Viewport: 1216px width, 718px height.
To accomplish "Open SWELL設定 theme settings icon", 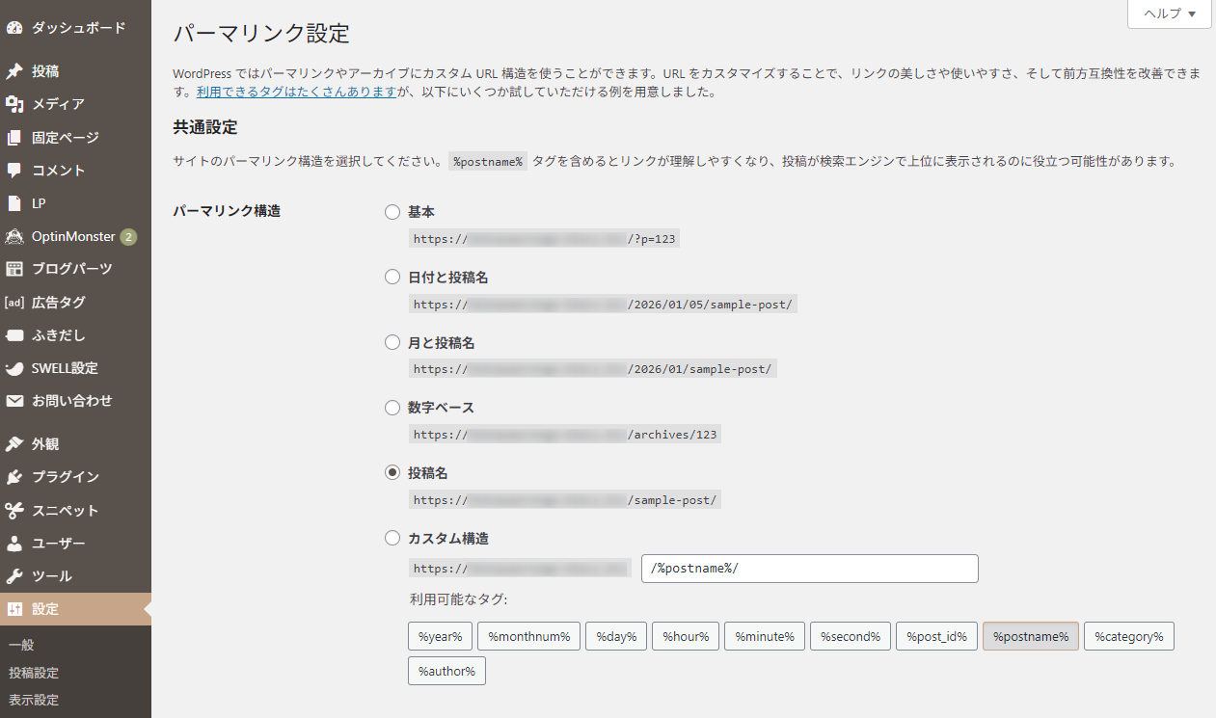I will click(15, 367).
